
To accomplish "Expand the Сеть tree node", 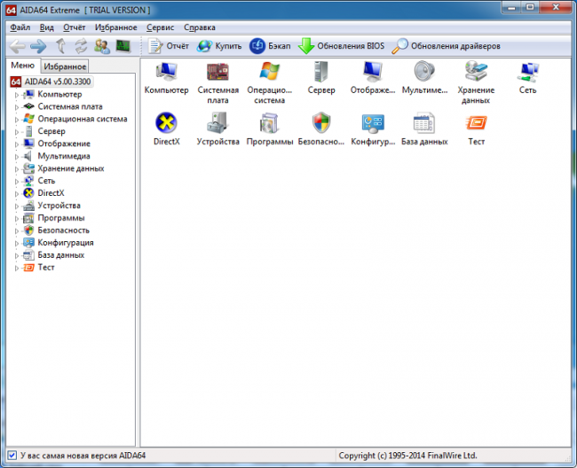I will 17,181.
